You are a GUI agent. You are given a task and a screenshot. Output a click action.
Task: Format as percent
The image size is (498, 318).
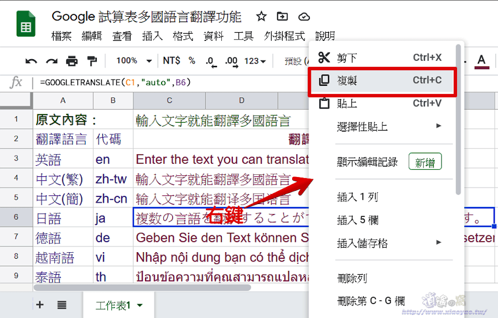192,61
